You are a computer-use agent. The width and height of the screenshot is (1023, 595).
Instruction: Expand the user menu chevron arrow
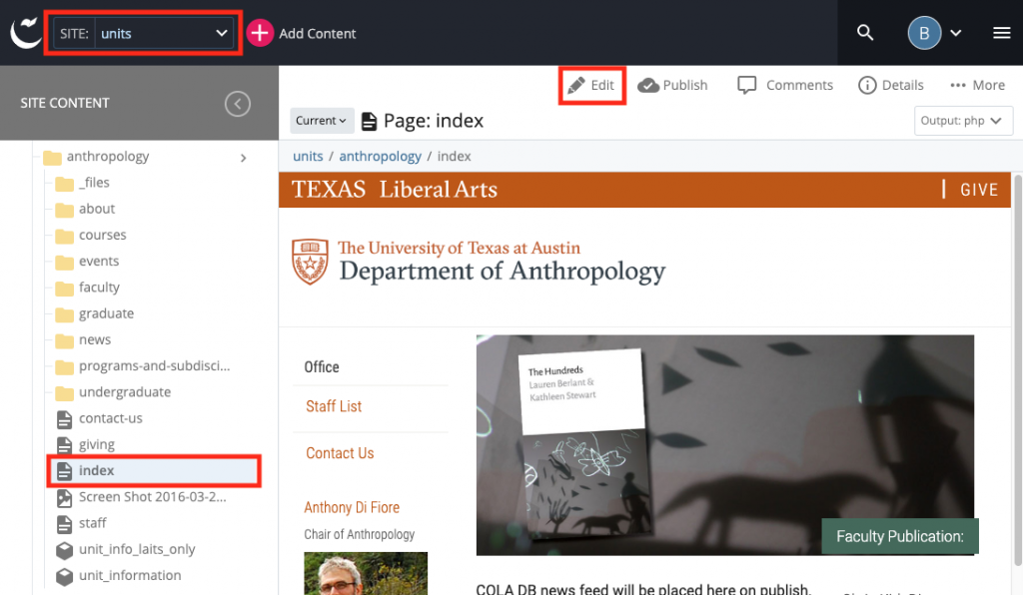956,33
